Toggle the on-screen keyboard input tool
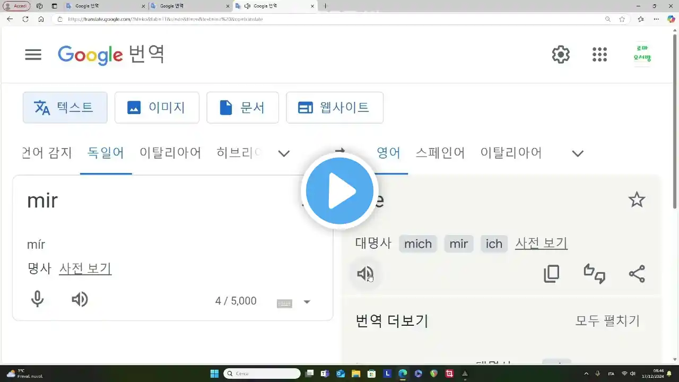The image size is (679, 382). click(284, 303)
